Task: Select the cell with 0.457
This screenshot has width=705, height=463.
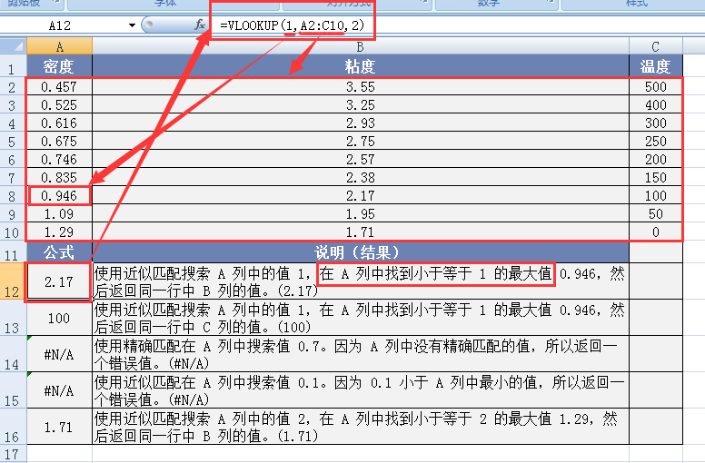Action: pyautogui.click(x=59, y=86)
